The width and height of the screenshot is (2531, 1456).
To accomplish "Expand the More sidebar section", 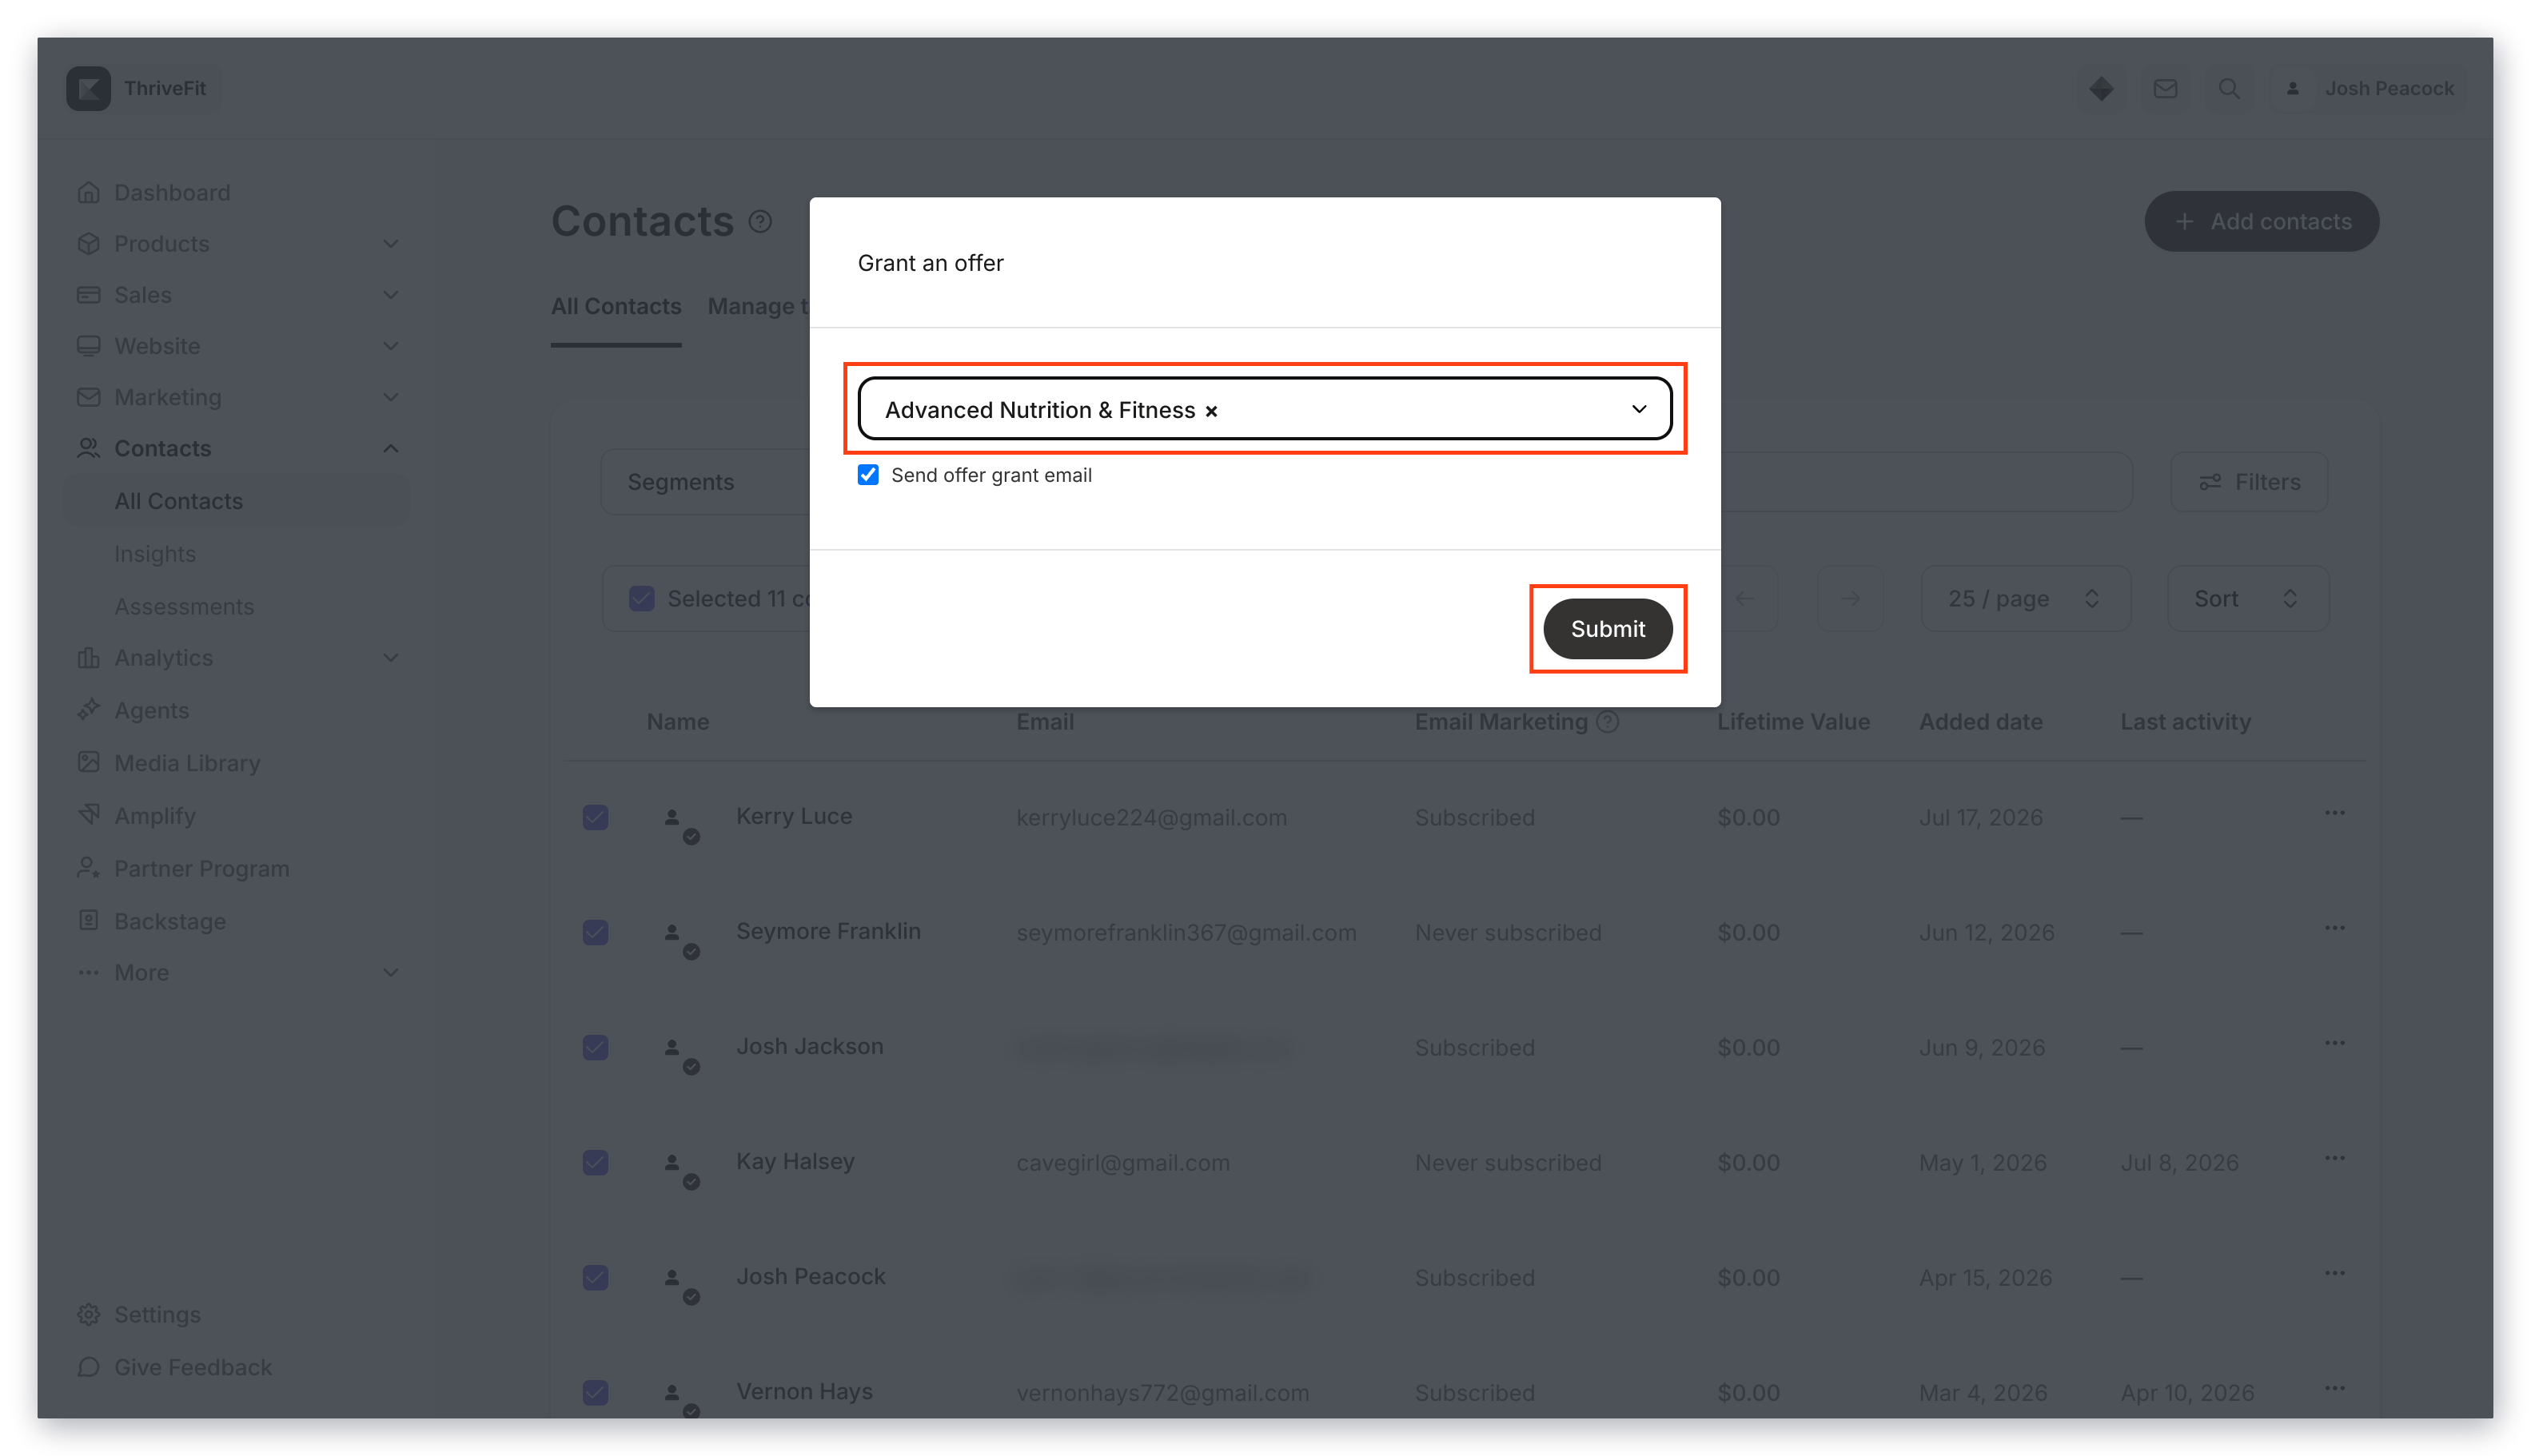I will pos(390,972).
